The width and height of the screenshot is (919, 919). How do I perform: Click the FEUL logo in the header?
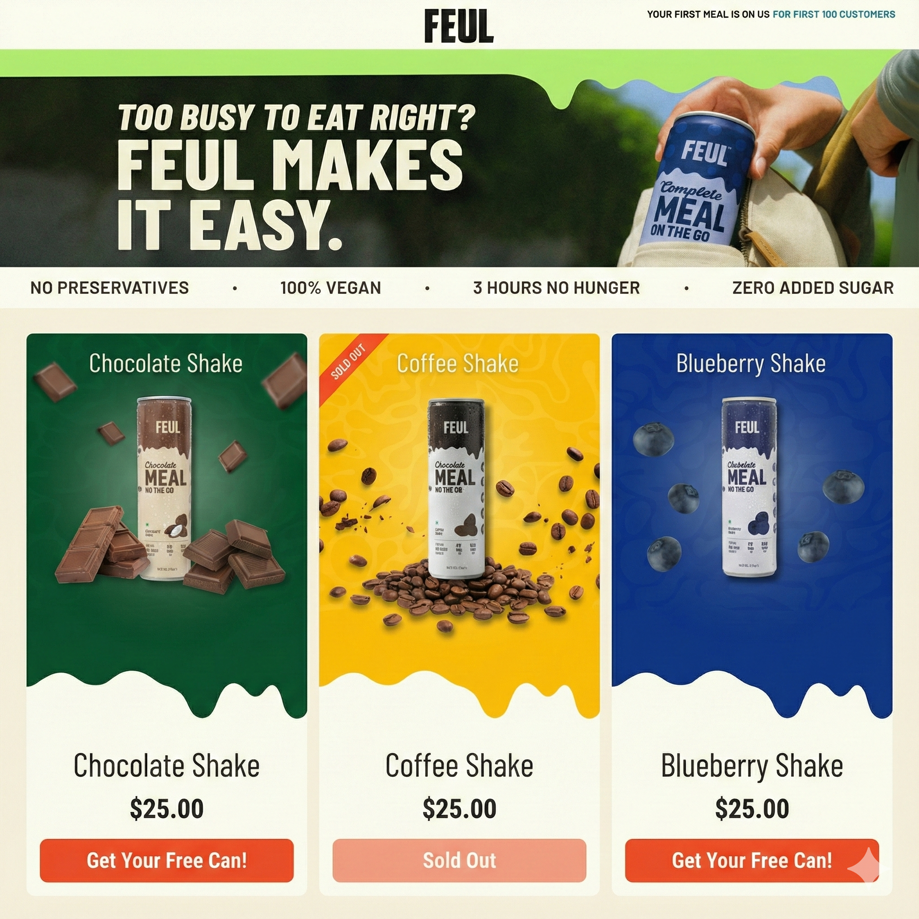pyautogui.click(x=459, y=26)
